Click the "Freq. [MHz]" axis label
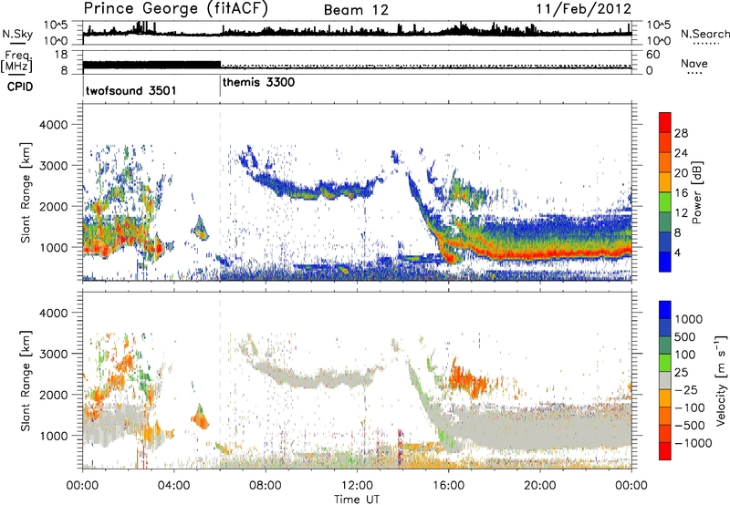The image size is (730, 505). point(17,61)
